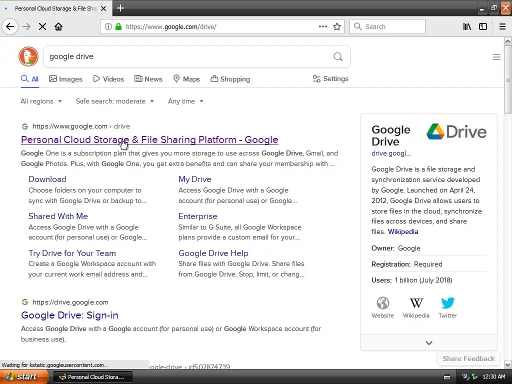The image size is (512, 384).
Task: Open the Download sublink
Action: pos(47,179)
